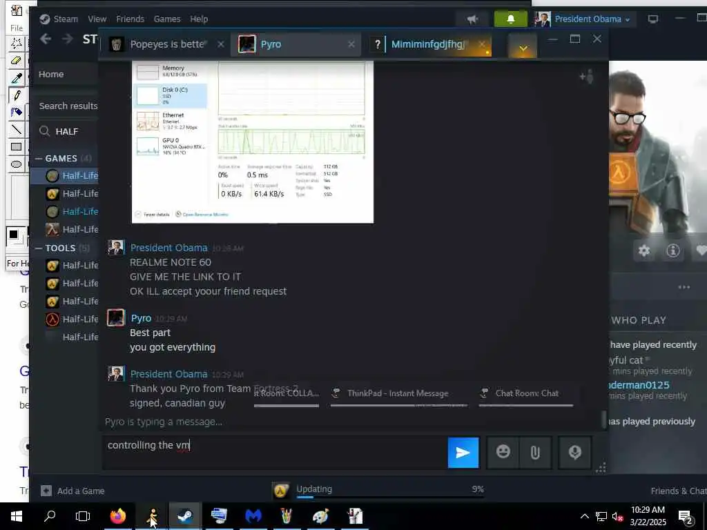Attach a file with the paperclip icon
Image resolution: width=707 pixels, height=530 pixels.
(535, 452)
